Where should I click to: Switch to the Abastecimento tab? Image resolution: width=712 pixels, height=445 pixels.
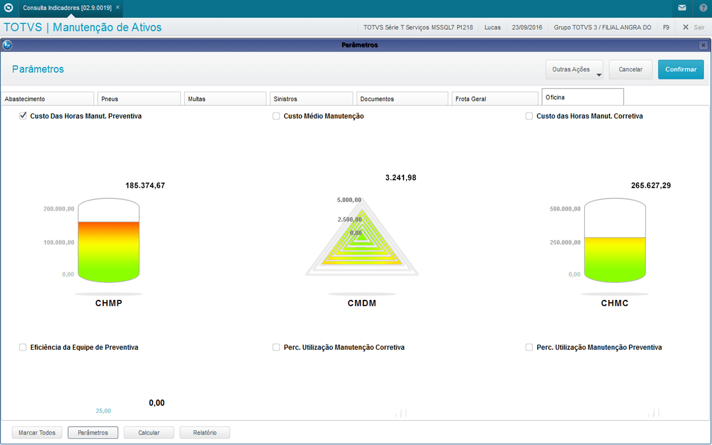pos(47,99)
